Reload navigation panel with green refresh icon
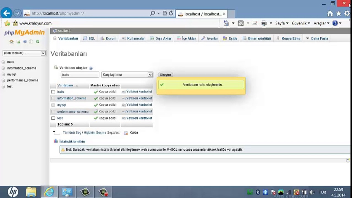This screenshot has width=352, height=198. (x=37, y=42)
